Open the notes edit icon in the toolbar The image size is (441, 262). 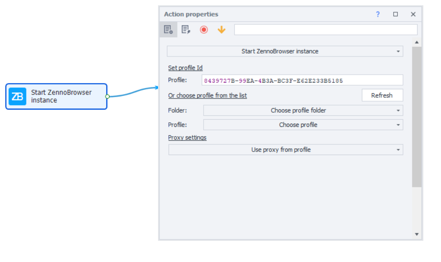click(186, 30)
